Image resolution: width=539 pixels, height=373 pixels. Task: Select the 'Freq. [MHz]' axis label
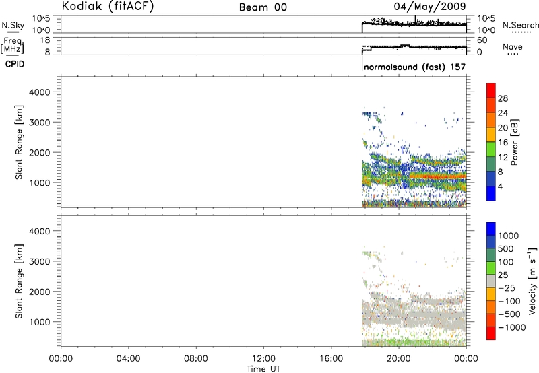(13, 45)
